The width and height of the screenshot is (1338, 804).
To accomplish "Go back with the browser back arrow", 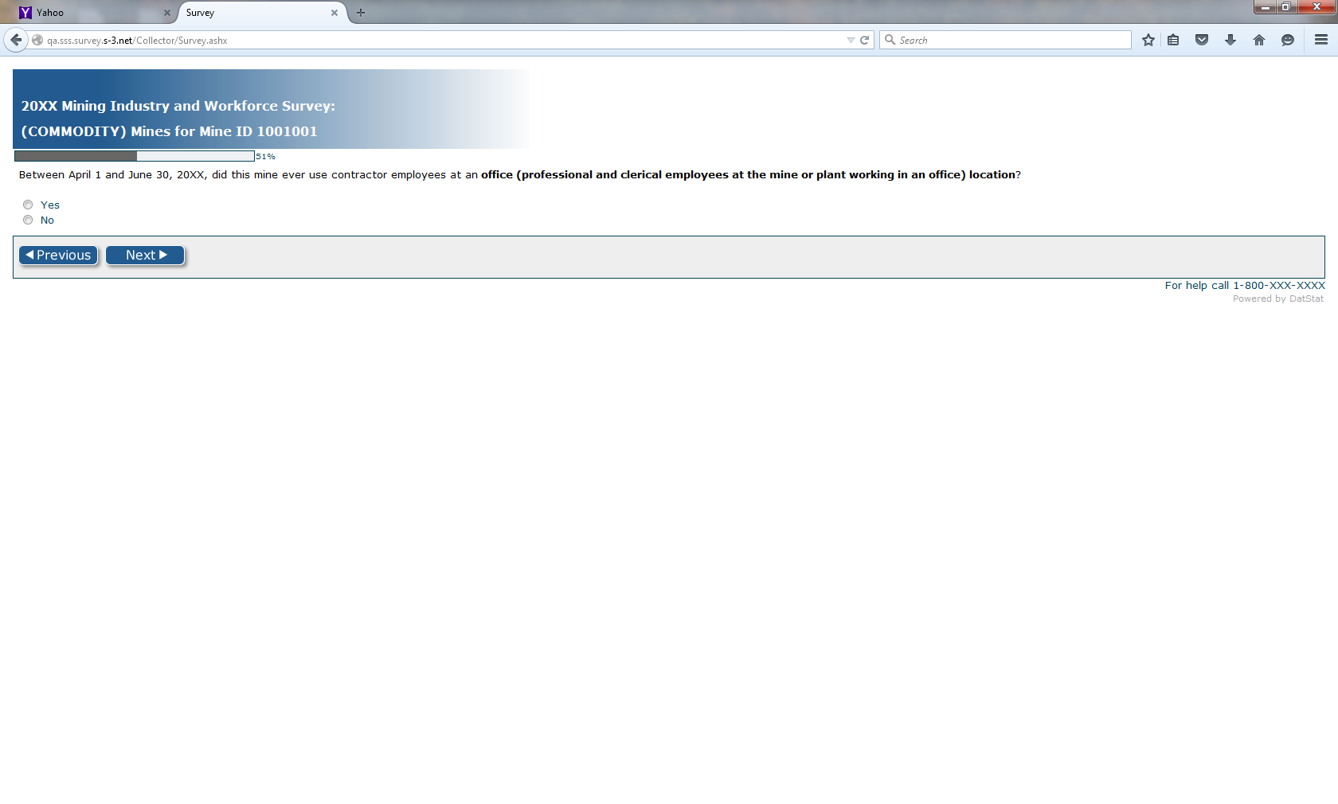I will [16, 40].
